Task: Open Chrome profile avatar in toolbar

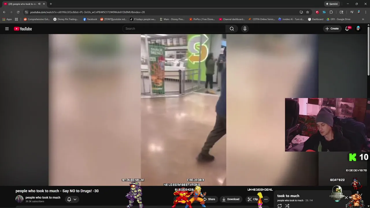Action: 359,12
